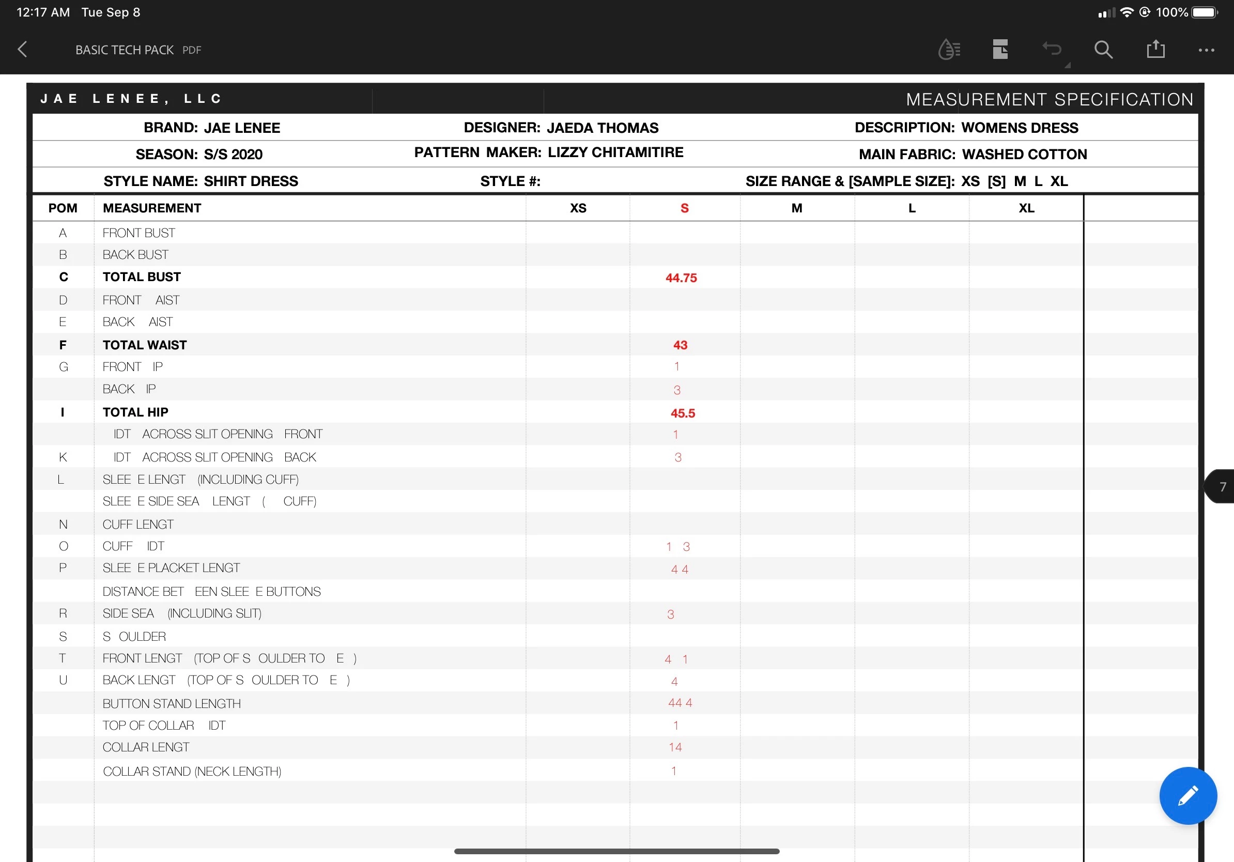Tap the undo arrow icon
1234x862 pixels.
[1052, 49]
